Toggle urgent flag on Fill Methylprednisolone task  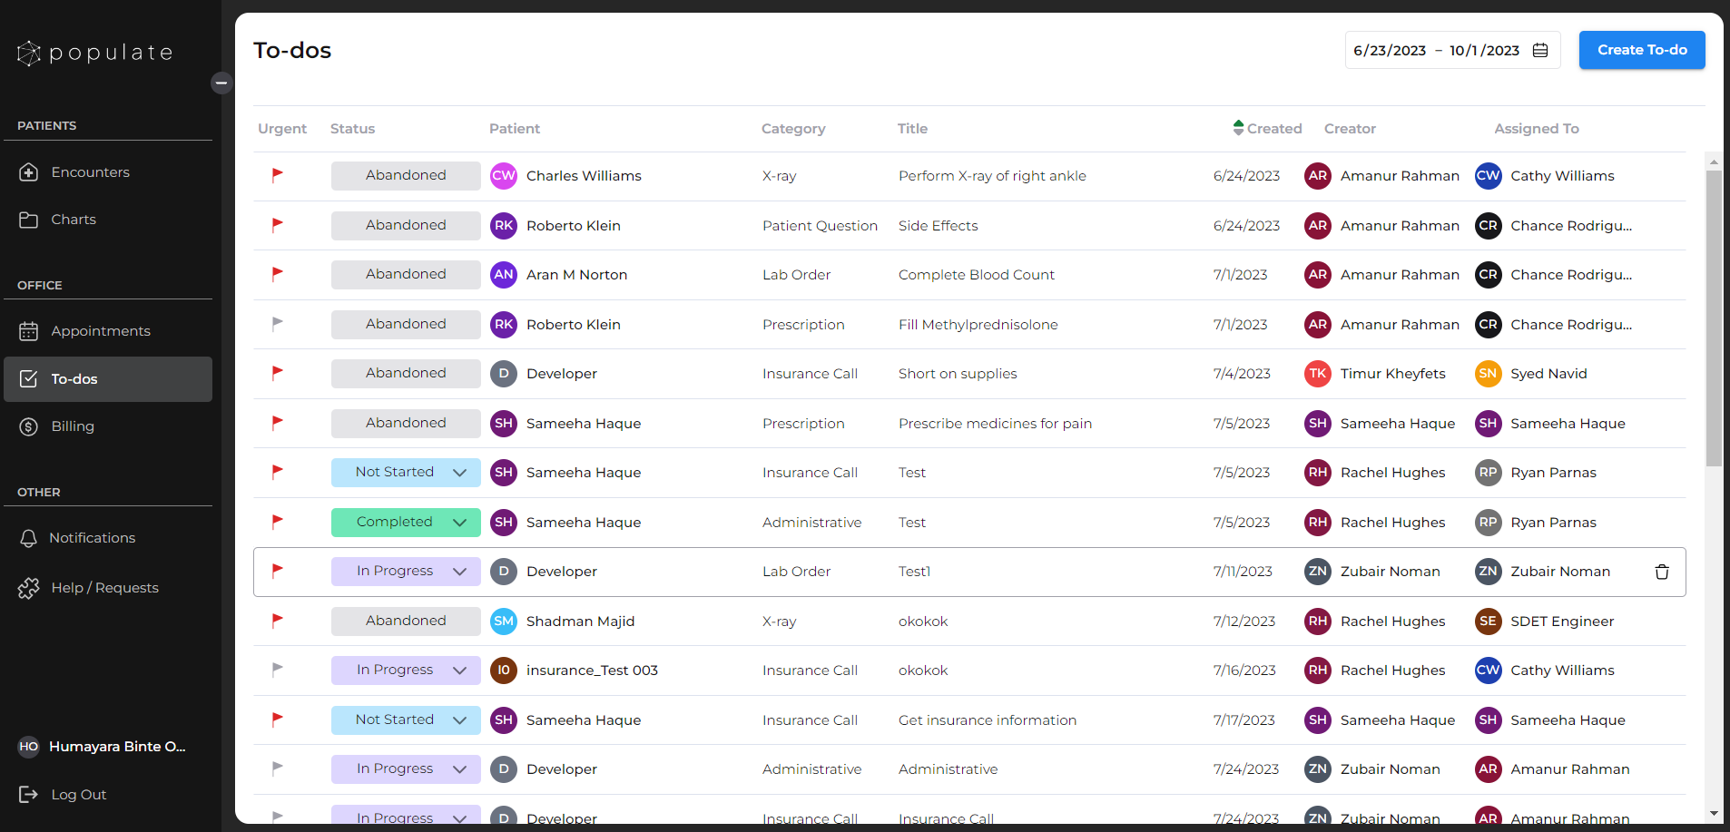(277, 324)
